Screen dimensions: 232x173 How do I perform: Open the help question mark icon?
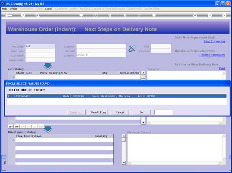point(23,15)
